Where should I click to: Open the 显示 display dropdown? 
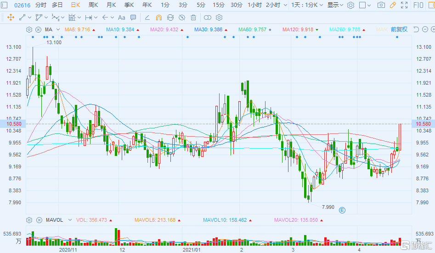pyautogui.click(x=335, y=5)
